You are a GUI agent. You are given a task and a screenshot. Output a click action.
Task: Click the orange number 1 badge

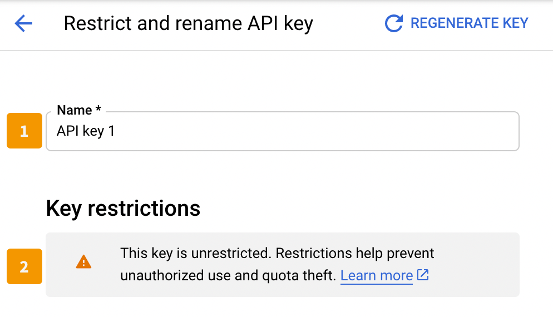(x=24, y=131)
